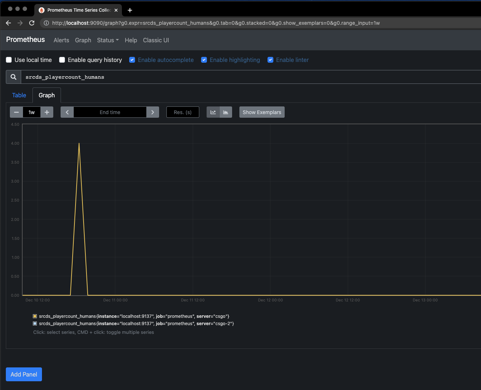Uncheck Enable linter option
Image resolution: width=481 pixels, height=390 pixels.
[x=270, y=60]
